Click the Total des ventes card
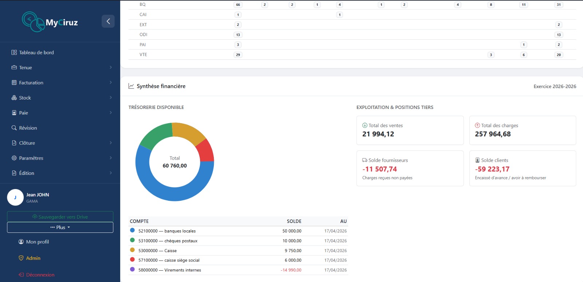583x282 pixels. point(410,130)
